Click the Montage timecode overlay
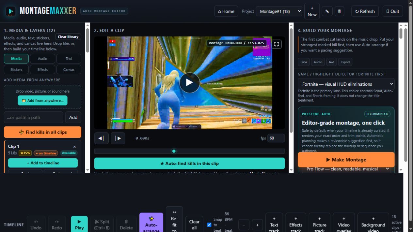 pos(236,43)
